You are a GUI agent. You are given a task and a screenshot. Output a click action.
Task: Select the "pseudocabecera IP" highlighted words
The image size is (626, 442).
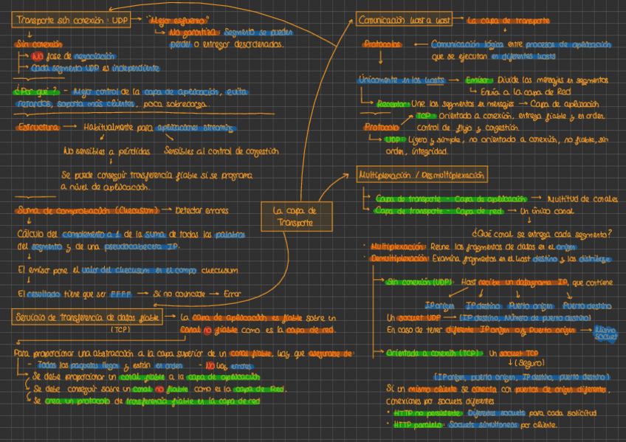pos(141,246)
